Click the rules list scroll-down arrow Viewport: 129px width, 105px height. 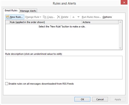pyautogui.click(x=120, y=48)
